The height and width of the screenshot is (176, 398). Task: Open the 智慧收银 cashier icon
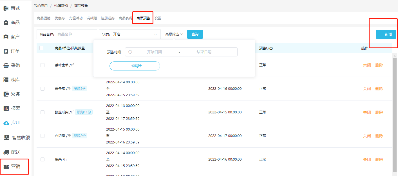pos(7,138)
